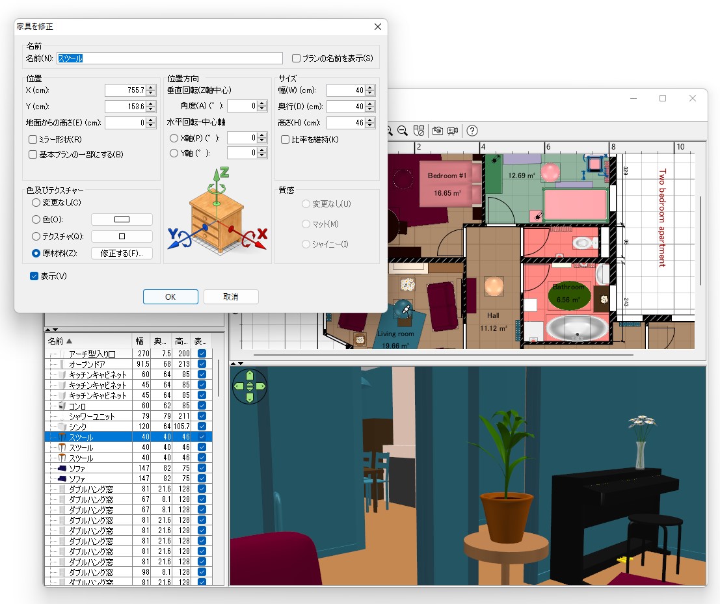The width and height of the screenshot is (720, 604).
Task: Uncheck the 表示(V) checkbox
Action: pyautogui.click(x=34, y=276)
